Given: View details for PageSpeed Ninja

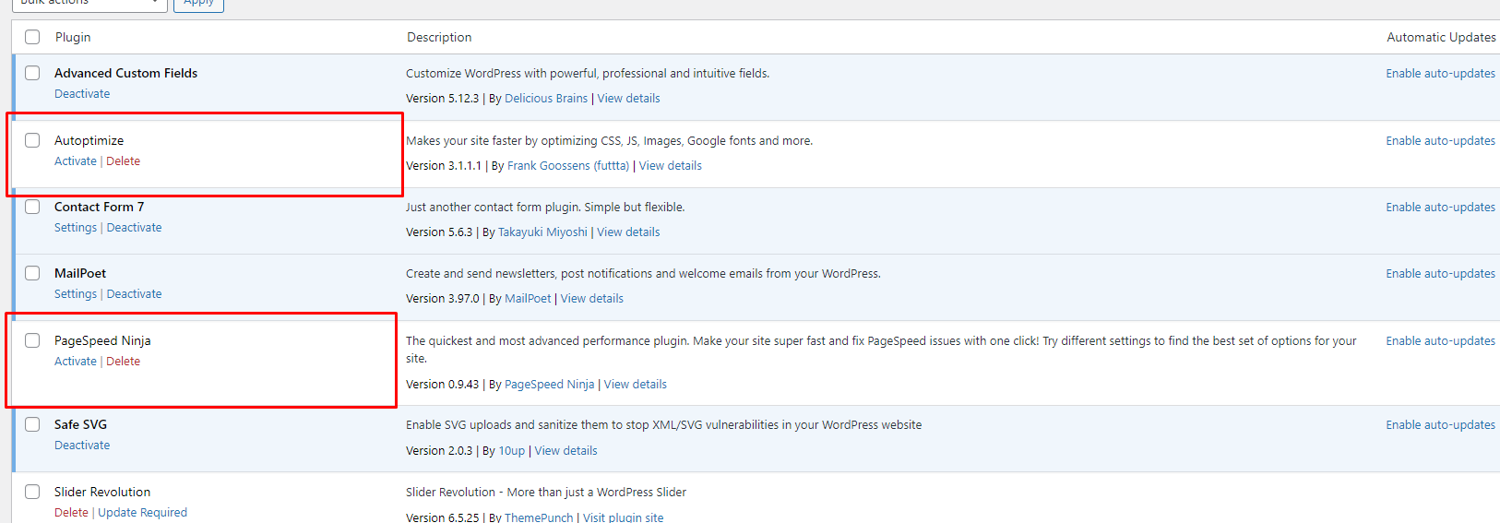Looking at the screenshot, I should pyautogui.click(x=636, y=385).
